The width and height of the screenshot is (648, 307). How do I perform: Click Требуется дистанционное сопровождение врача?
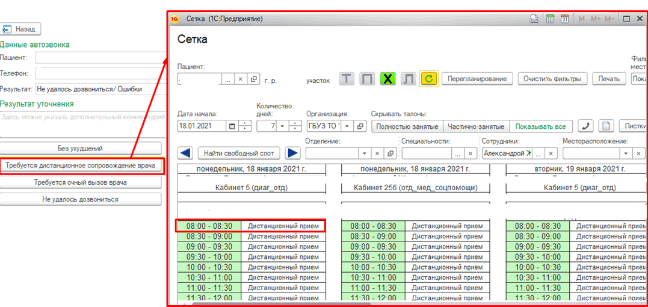(81, 166)
